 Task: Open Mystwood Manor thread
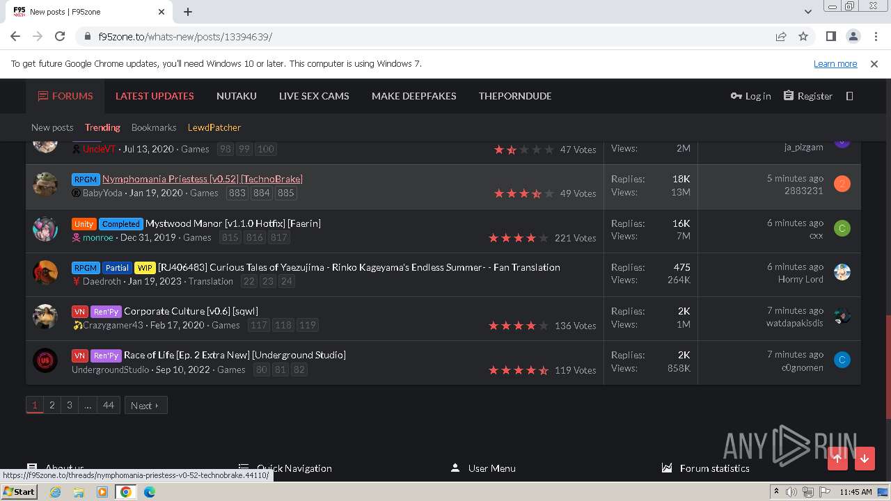pos(233,223)
